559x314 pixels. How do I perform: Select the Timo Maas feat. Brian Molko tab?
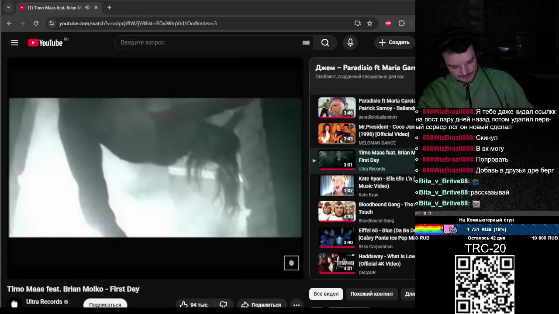pos(59,7)
